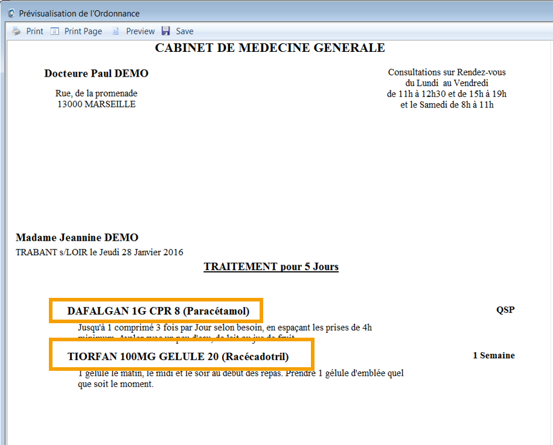Click the 1 Semaine duration label
The width and height of the screenshot is (553, 445).
[493, 355]
